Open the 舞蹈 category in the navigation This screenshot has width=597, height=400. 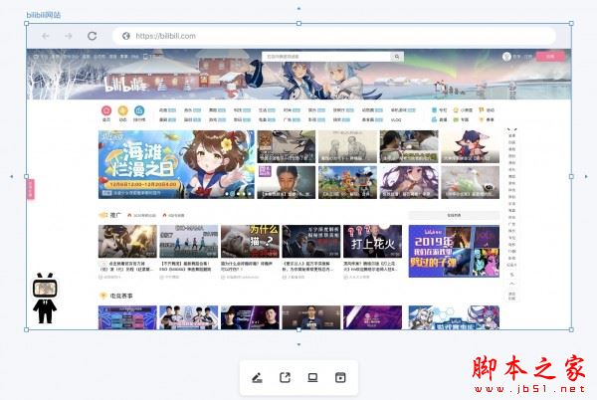click(x=217, y=110)
